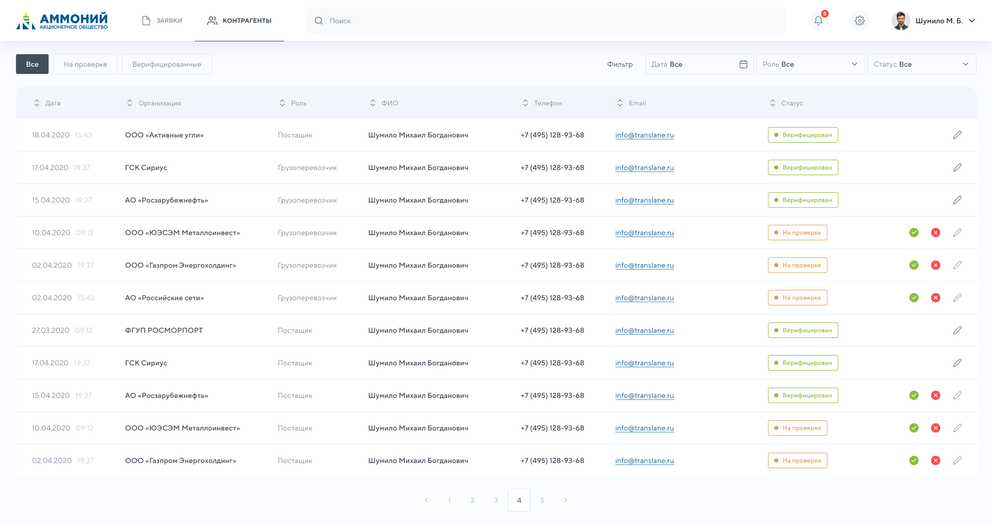Approve АО «Российские сети» contractor

[x=914, y=298]
